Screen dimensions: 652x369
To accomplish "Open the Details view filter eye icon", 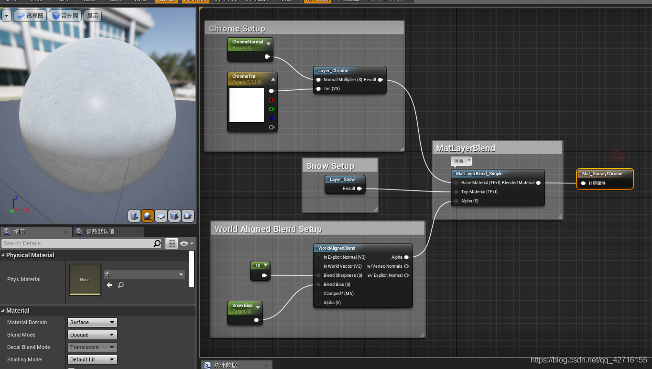I will (x=184, y=243).
